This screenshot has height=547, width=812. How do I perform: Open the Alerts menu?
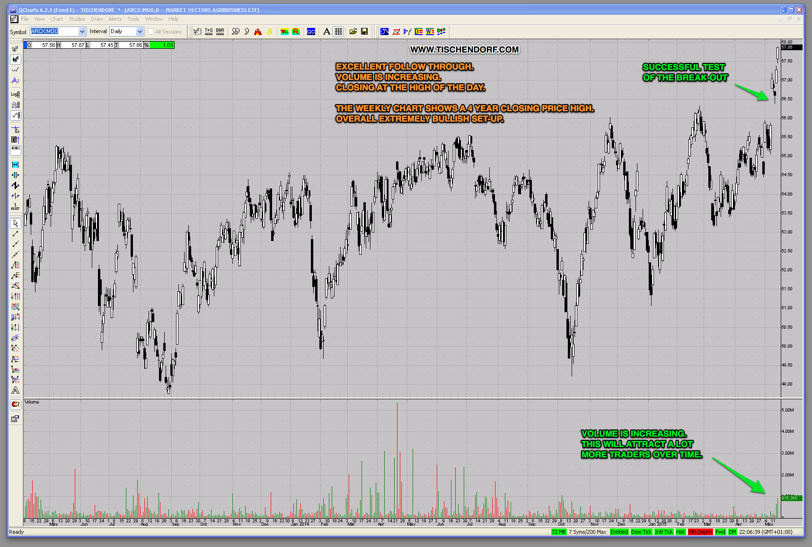(115, 19)
